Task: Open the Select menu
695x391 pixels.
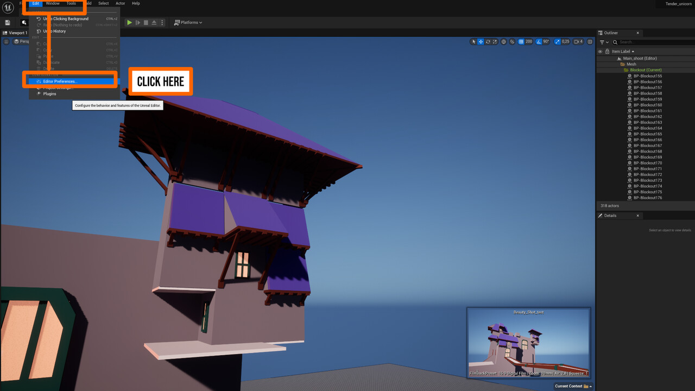Action: 103,3
